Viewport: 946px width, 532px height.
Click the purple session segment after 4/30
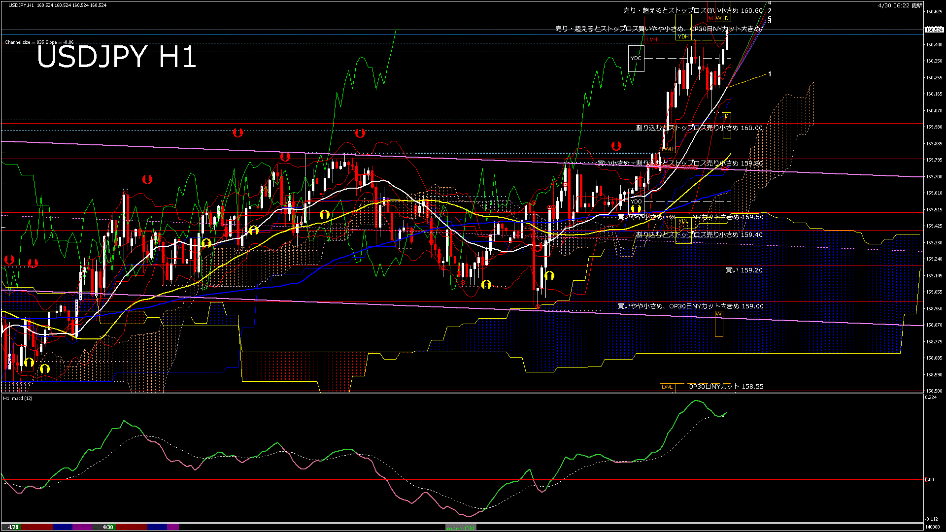pyautogui.click(x=173, y=527)
